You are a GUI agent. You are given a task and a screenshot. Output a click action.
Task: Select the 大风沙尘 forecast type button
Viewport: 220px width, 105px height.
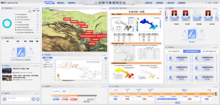[x=47, y=62]
